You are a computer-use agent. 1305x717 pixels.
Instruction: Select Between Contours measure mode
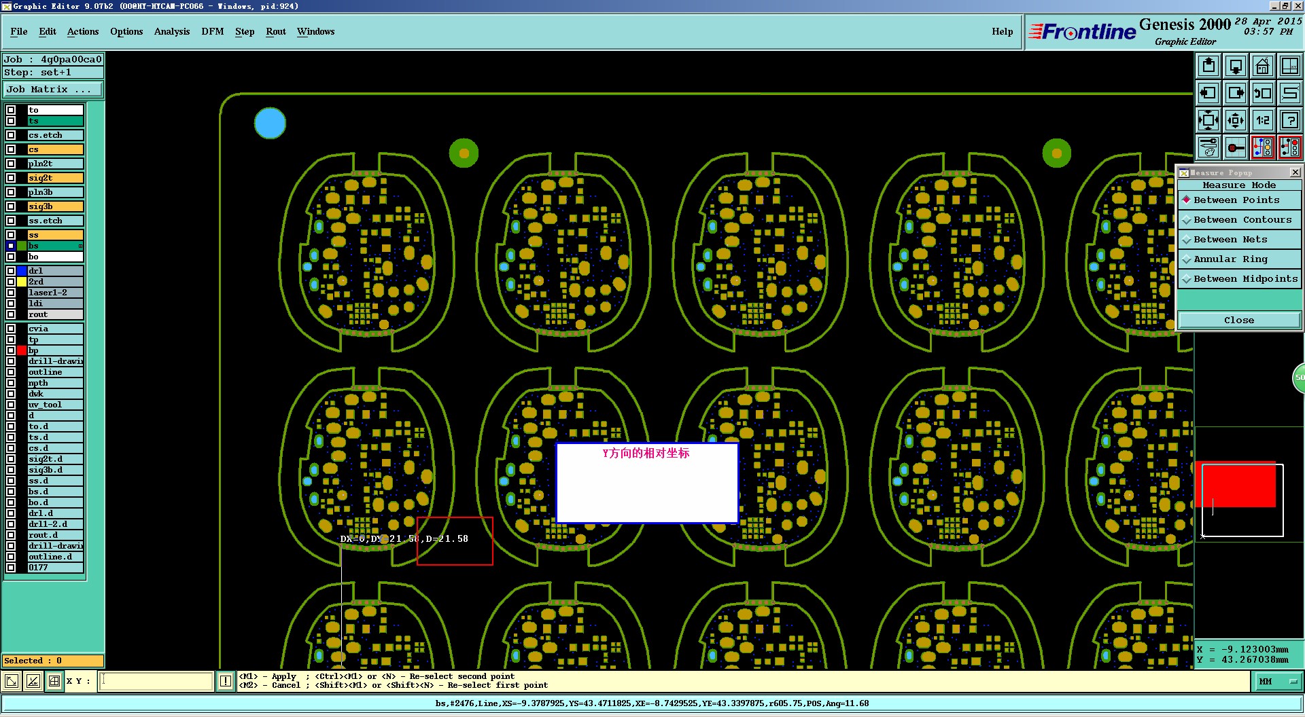pyautogui.click(x=1239, y=220)
